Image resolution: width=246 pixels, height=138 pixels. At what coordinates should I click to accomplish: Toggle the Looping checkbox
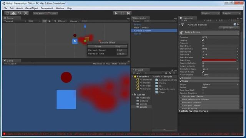coord(203,40)
